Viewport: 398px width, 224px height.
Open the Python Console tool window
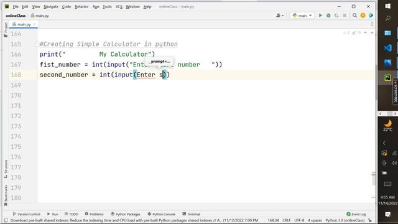pyautogui.click(x=161, y=214)
